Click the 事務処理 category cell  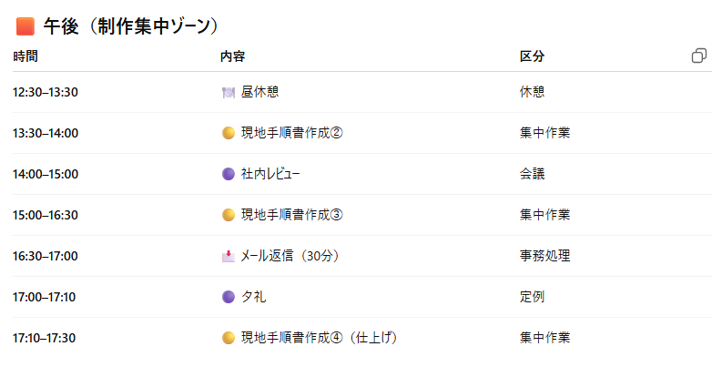(544, 256)
